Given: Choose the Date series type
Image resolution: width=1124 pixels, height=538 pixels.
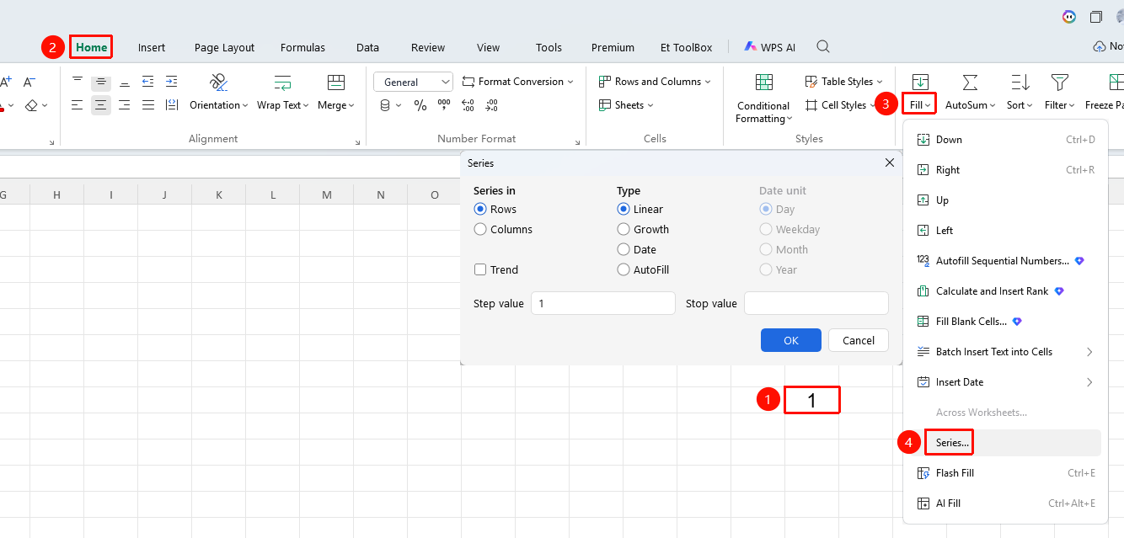Looking at the screenshot, I should pyautogui.click(x=624, y=249).
